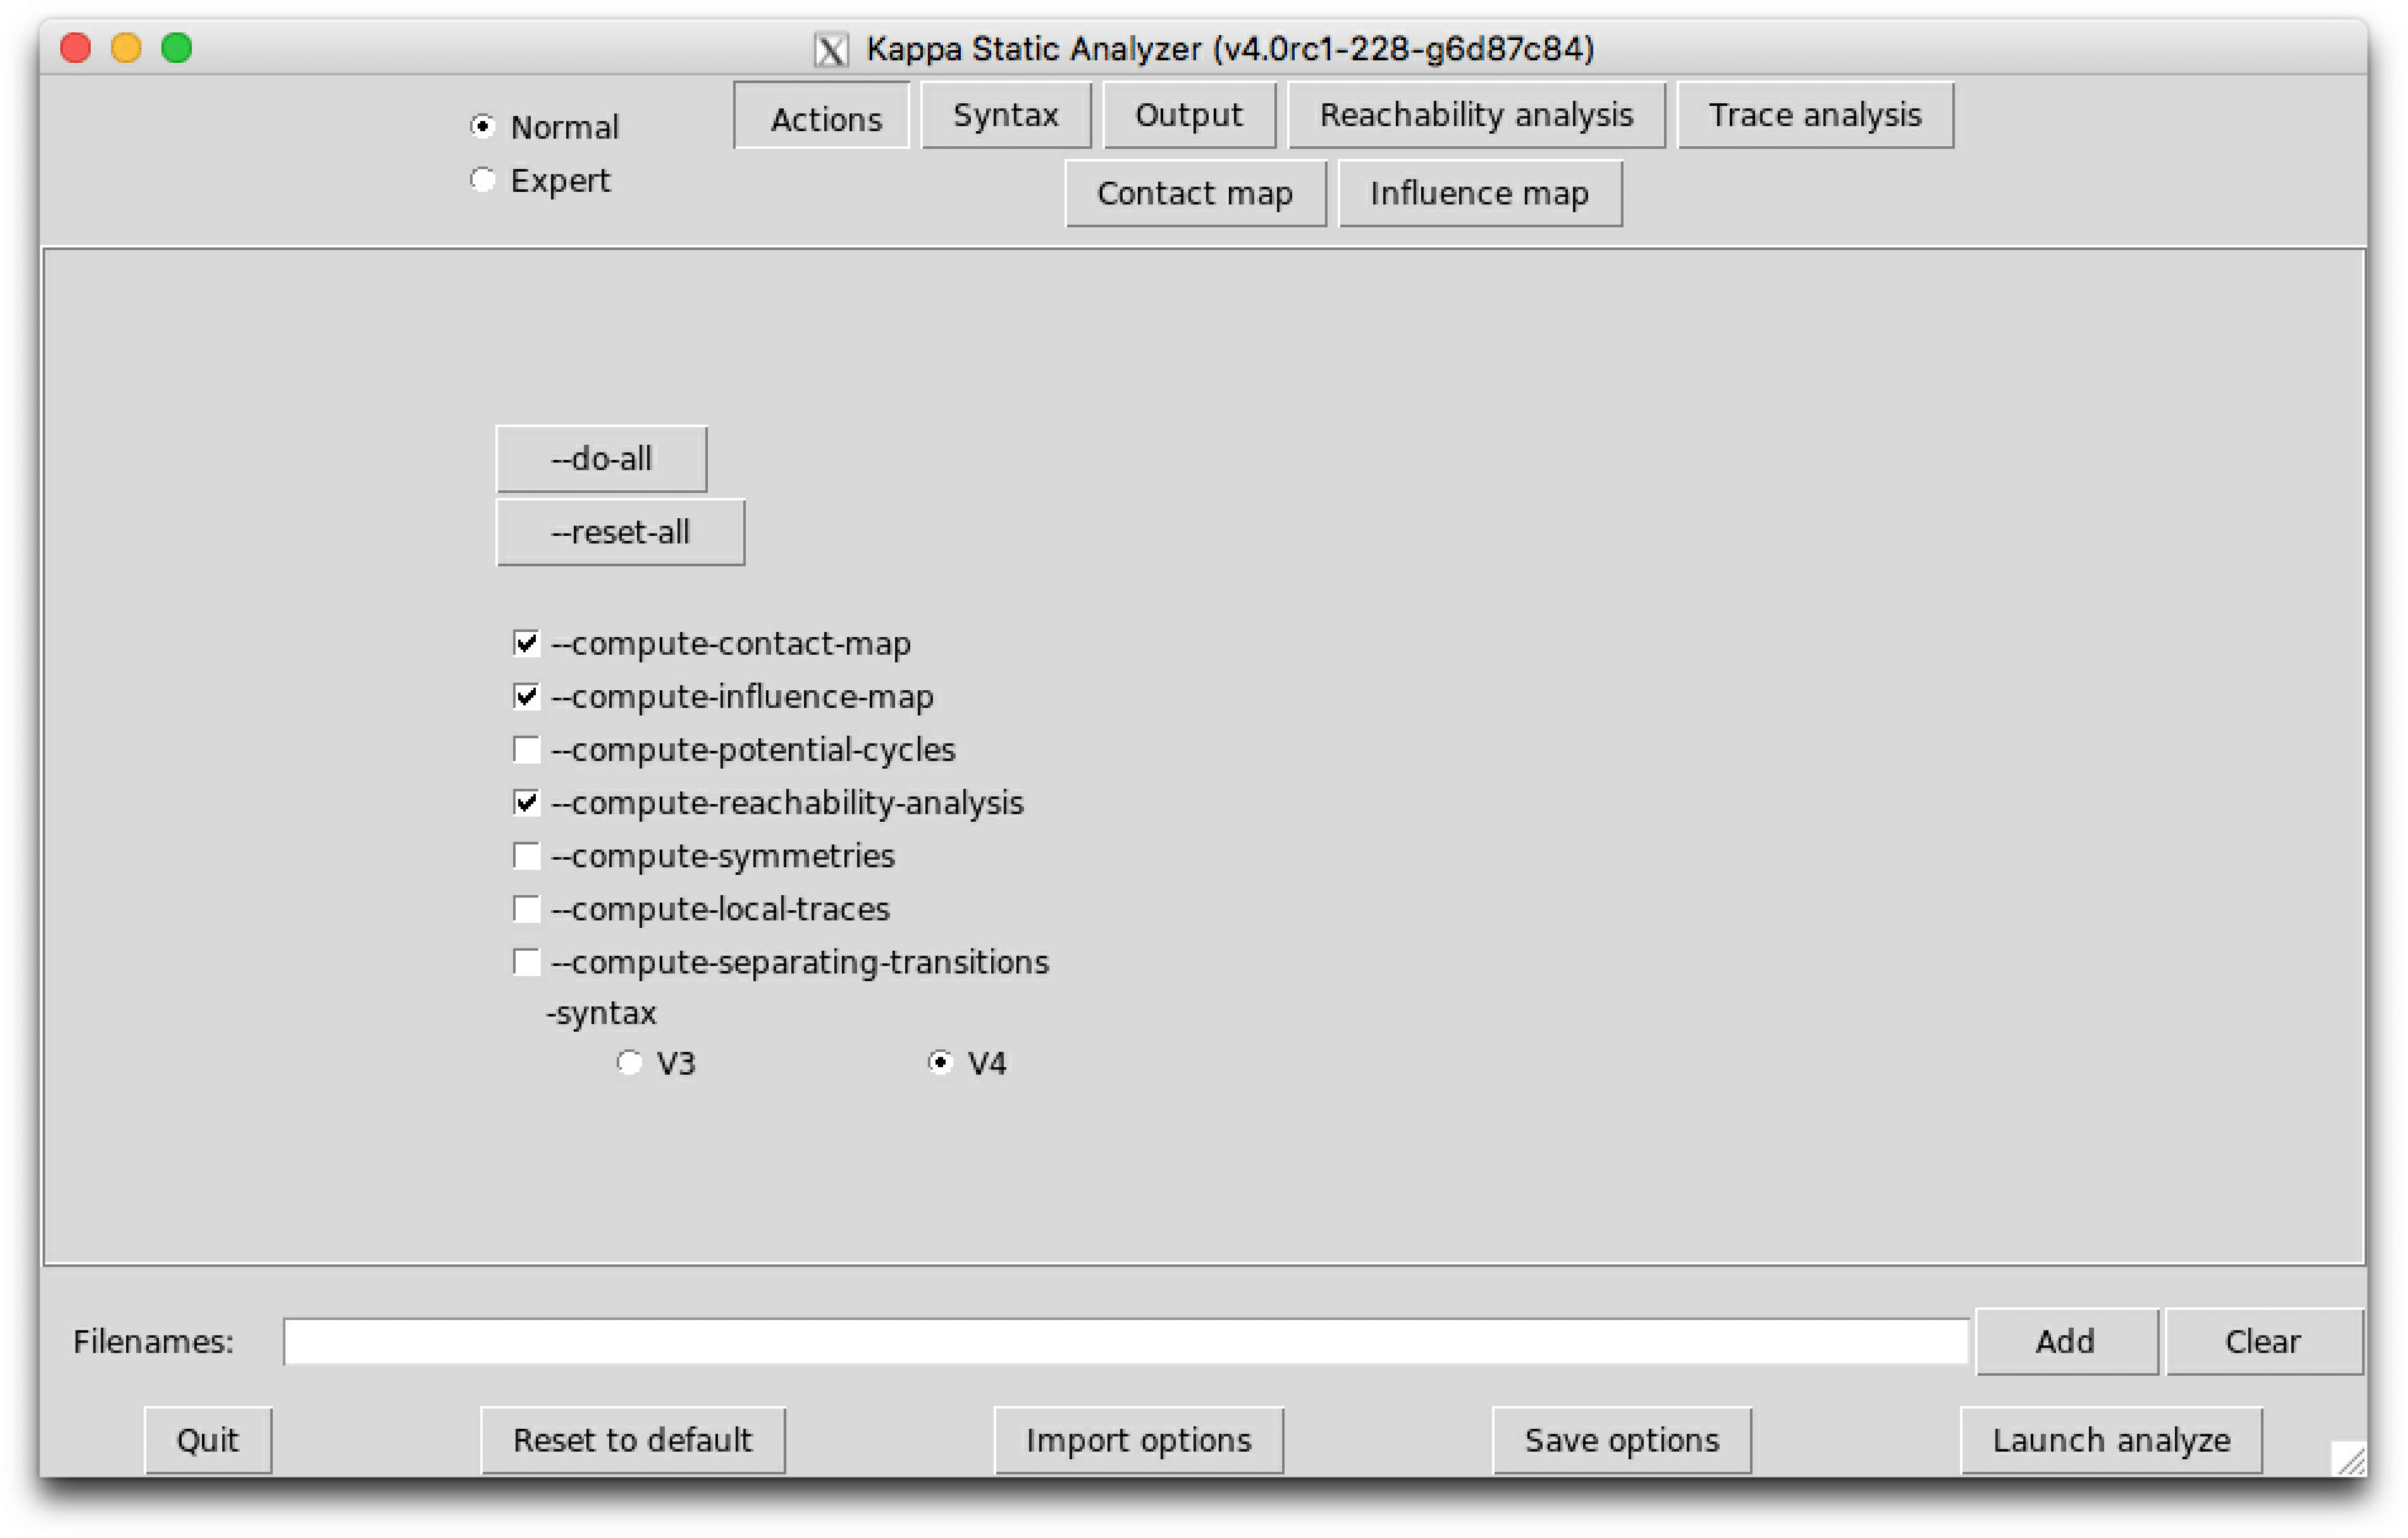Select V4 syntax radio button
The width and height of the screenshot is (2408, 1538).
pyautogui.click(x=940, y=1062)
